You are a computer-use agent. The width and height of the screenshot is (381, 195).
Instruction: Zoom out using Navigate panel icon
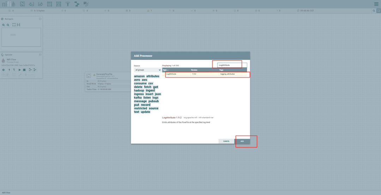8,25
